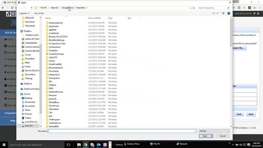Select the CasaSubachoque item

(x=56, y=54)
